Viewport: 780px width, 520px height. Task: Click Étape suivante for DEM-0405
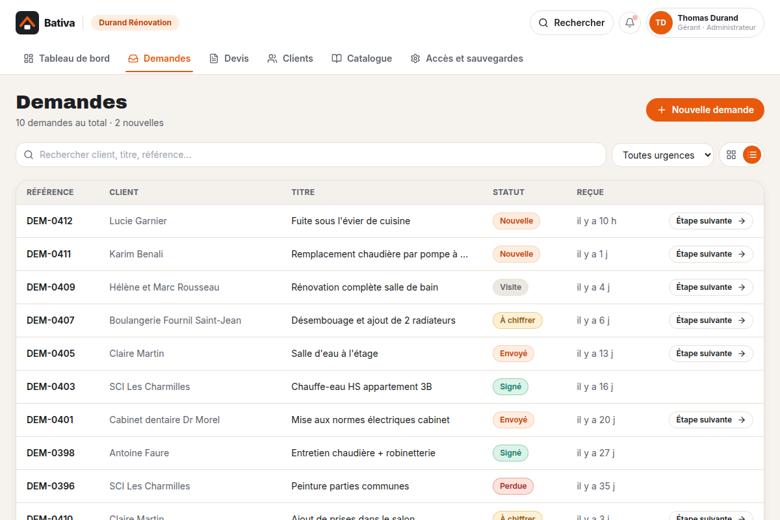pyautogui.click(x=711, y=354)
